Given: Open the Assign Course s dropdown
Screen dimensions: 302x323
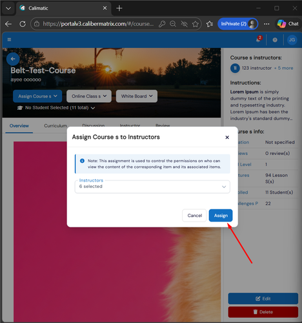Looking at the screenshot, I should point(37,96).
